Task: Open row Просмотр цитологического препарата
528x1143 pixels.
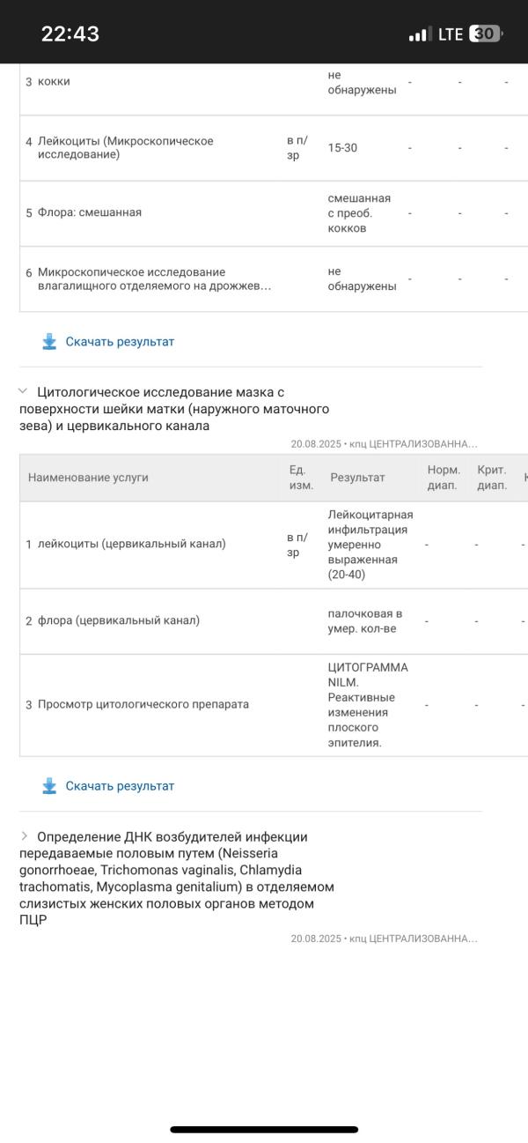Action: [274, 705]
